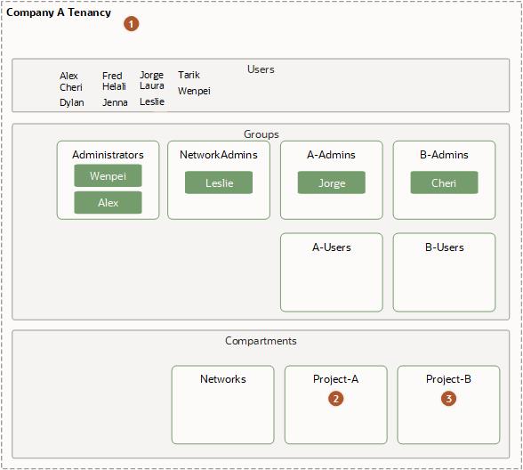This screenshot has width=523, height=470.
Task: Click the Compartments section heading
Action: tap(261, 341)
